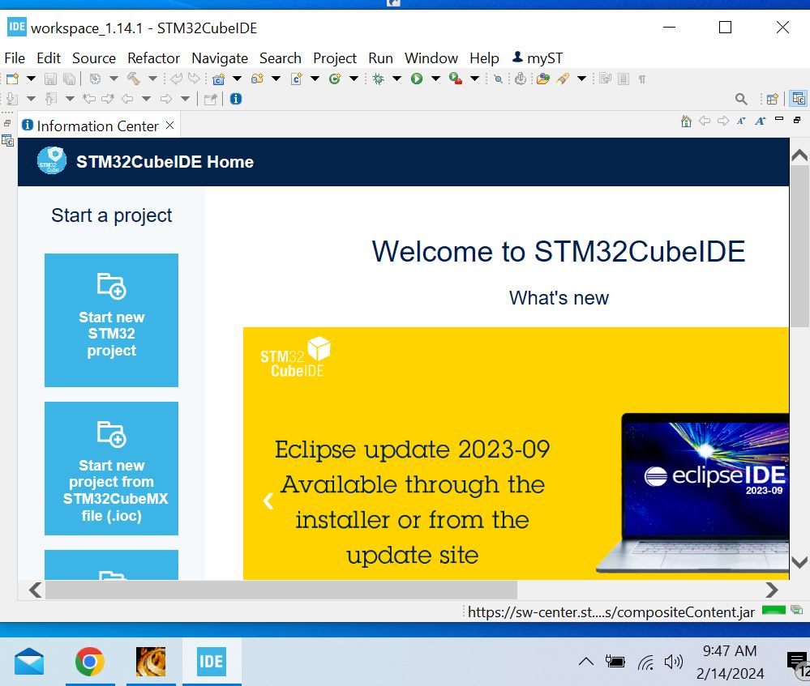Click the New wizard toolbar icon

[x=12, y=79]
